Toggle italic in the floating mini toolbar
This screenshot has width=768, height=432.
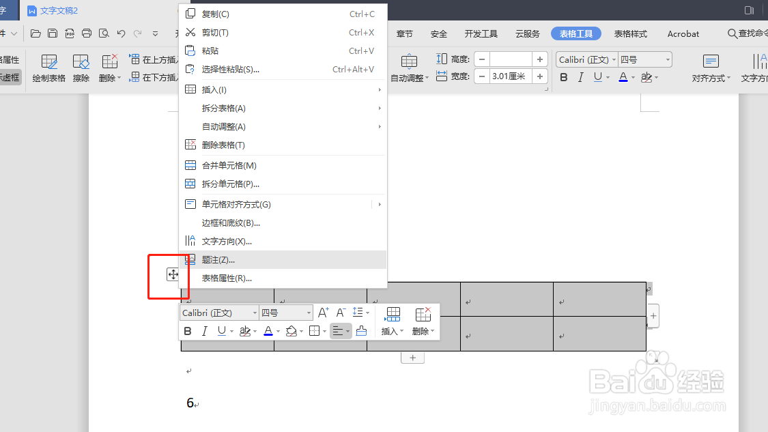click(x=204, y=331)
